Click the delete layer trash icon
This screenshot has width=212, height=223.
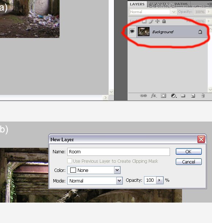203,96
